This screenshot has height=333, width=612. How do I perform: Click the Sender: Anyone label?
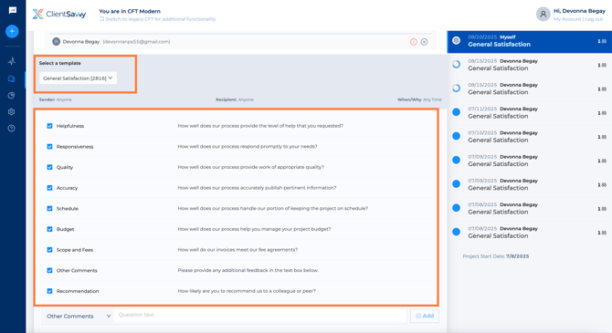click(x=55, y=99)
